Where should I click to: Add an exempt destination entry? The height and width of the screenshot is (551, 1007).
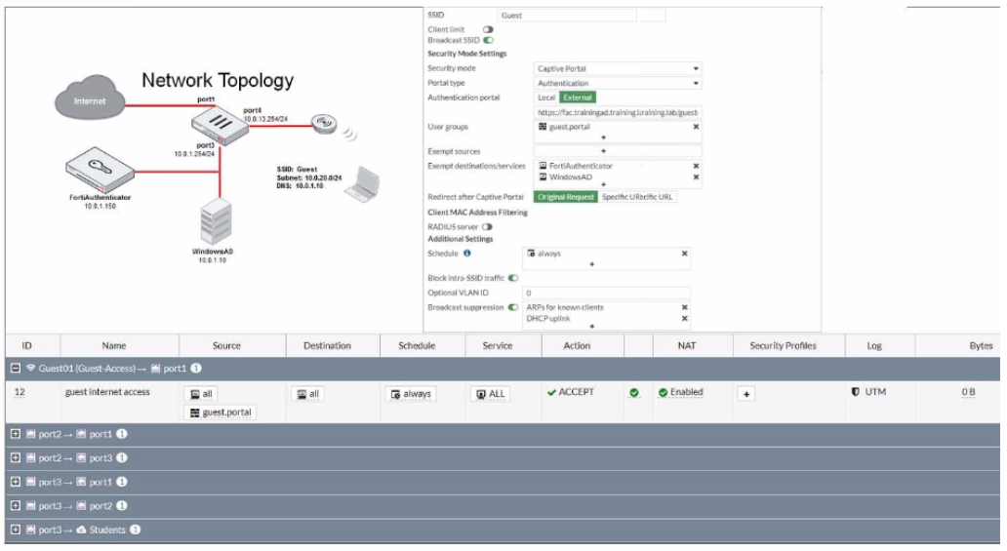tap(603, 185)
